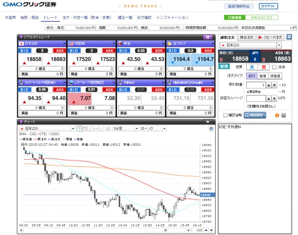Switch to 複合注文 tab
298x235 pixels.
pyautogui.click(x=246, y=37)
